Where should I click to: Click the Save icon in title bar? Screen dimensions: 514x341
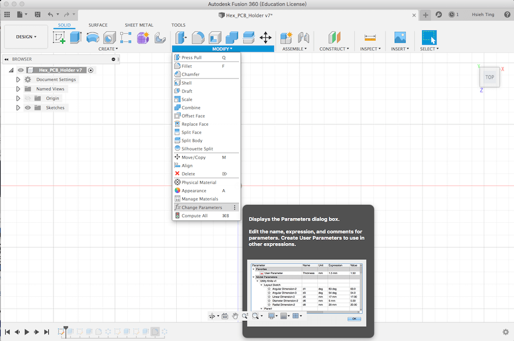click(38, 15)
